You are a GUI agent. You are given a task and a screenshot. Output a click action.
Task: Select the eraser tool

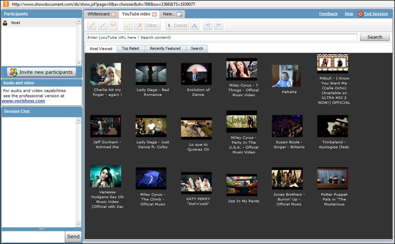tap(138, 25)
